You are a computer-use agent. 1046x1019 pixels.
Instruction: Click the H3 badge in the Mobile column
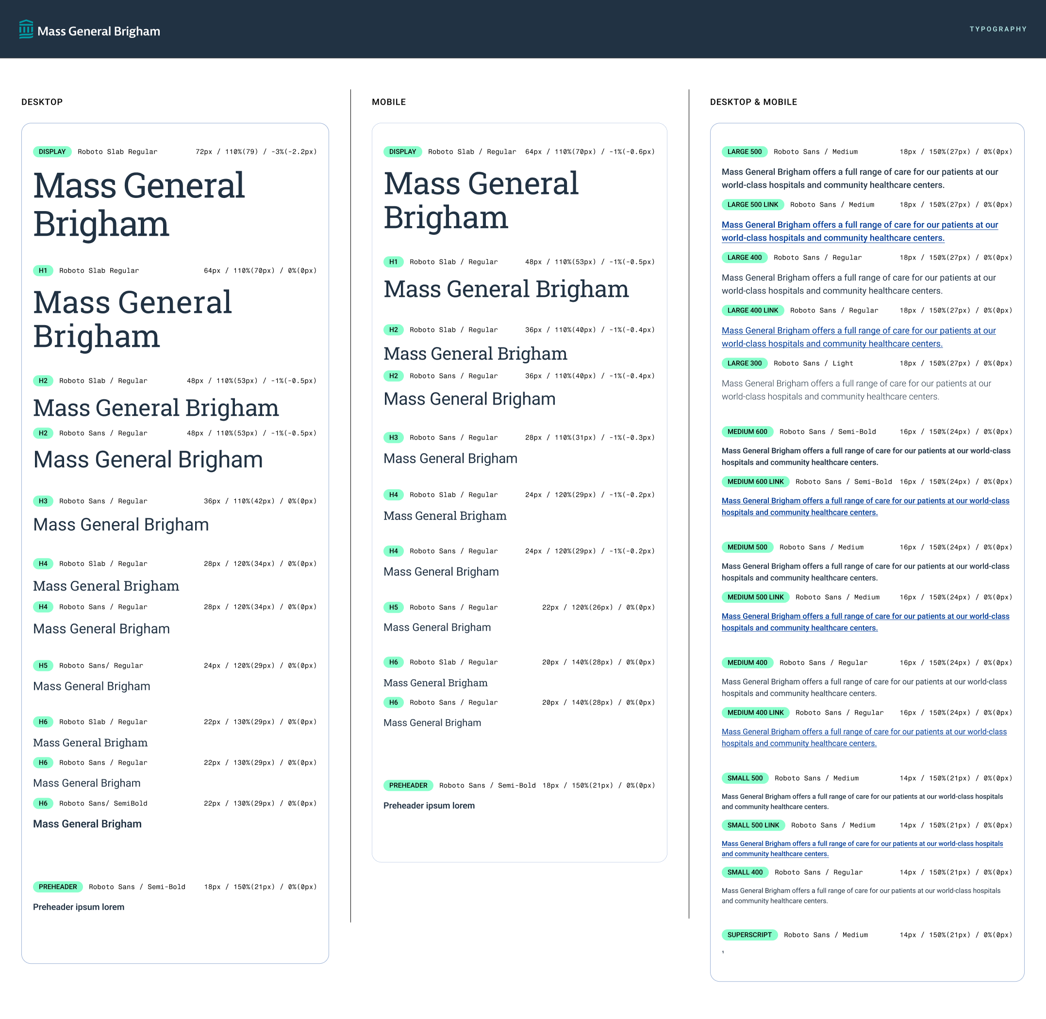394,437
